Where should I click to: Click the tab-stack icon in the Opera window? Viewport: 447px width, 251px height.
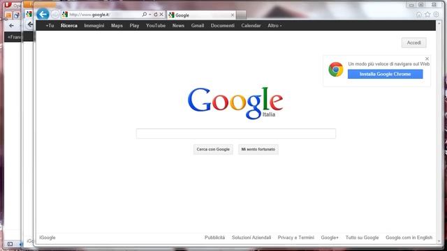tap(17, 15)
